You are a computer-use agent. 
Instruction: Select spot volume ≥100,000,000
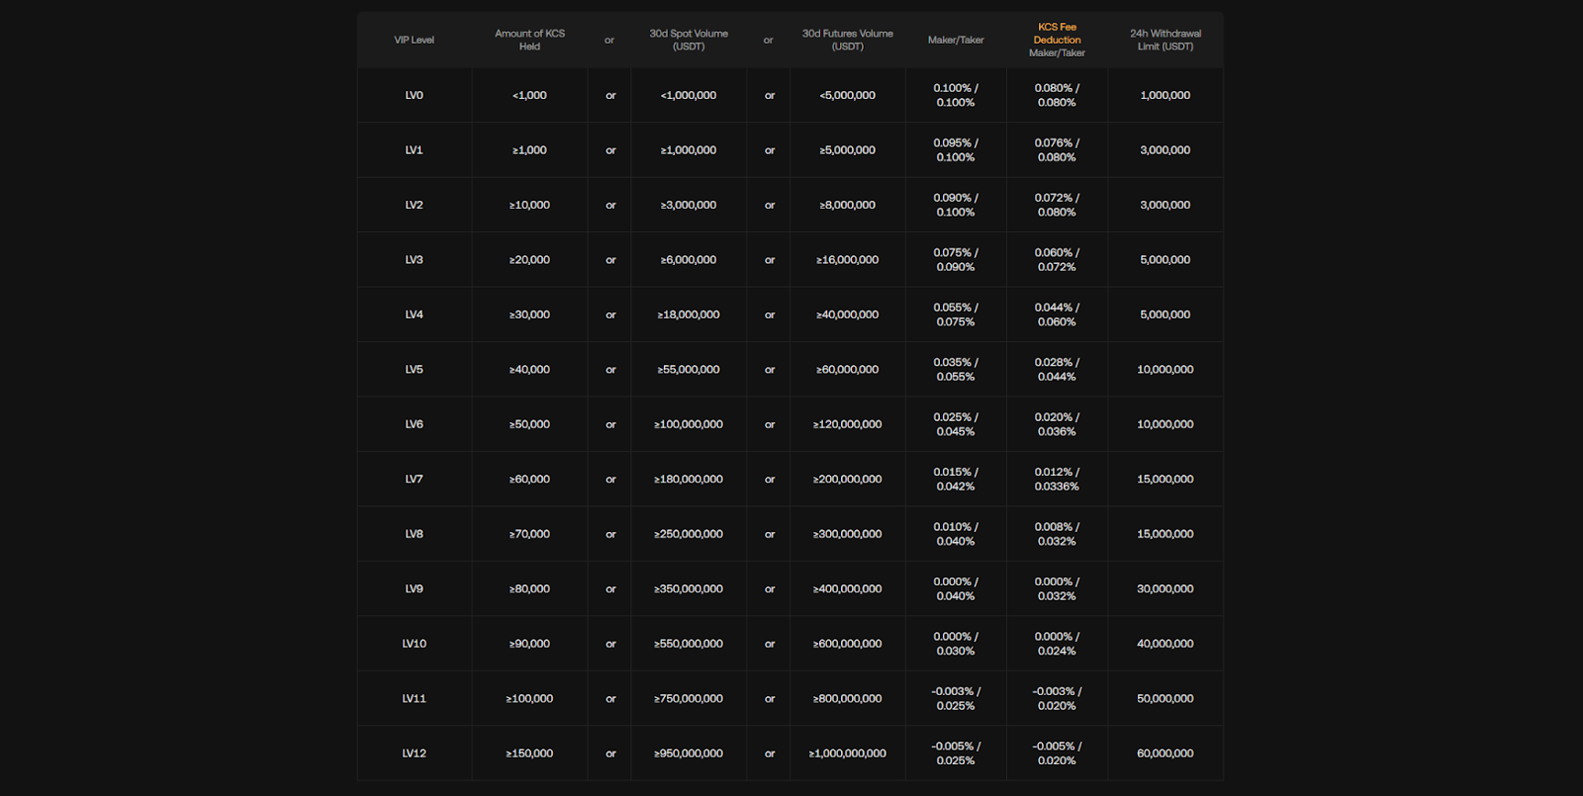pyautogui.click(x=689, y=425)
